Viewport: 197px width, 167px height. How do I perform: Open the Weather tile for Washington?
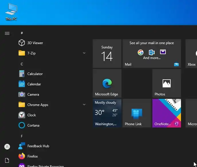[107, 113]
